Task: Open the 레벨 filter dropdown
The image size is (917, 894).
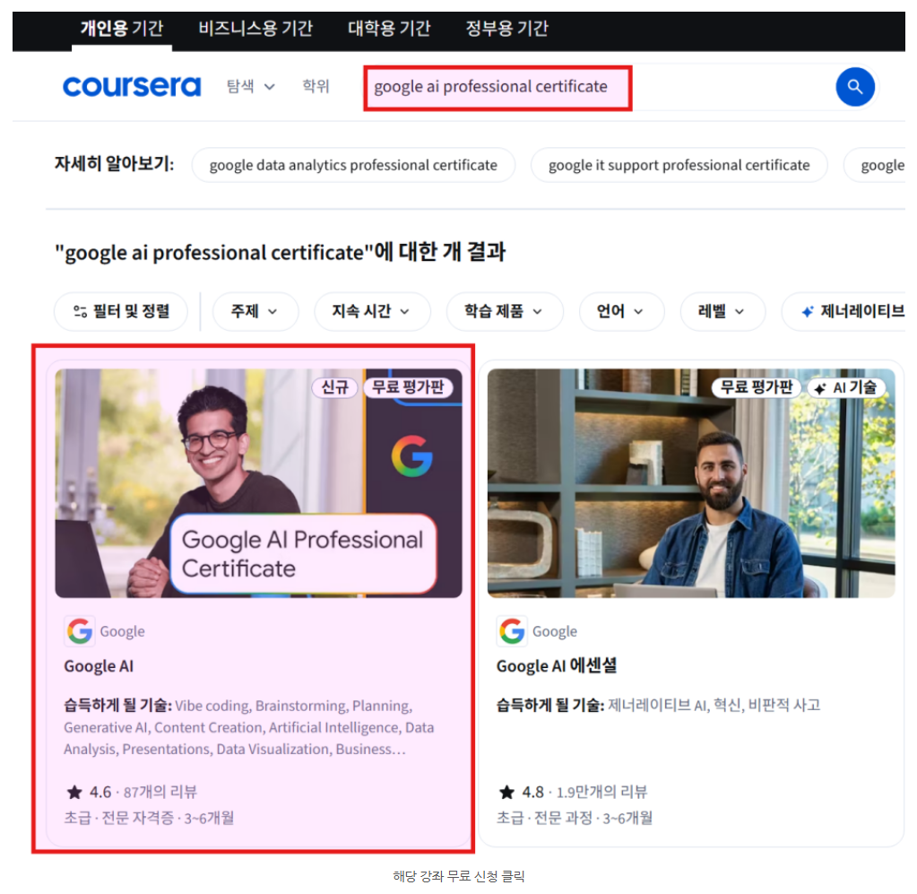Action: pyautogui.click(x=722, y=311)
